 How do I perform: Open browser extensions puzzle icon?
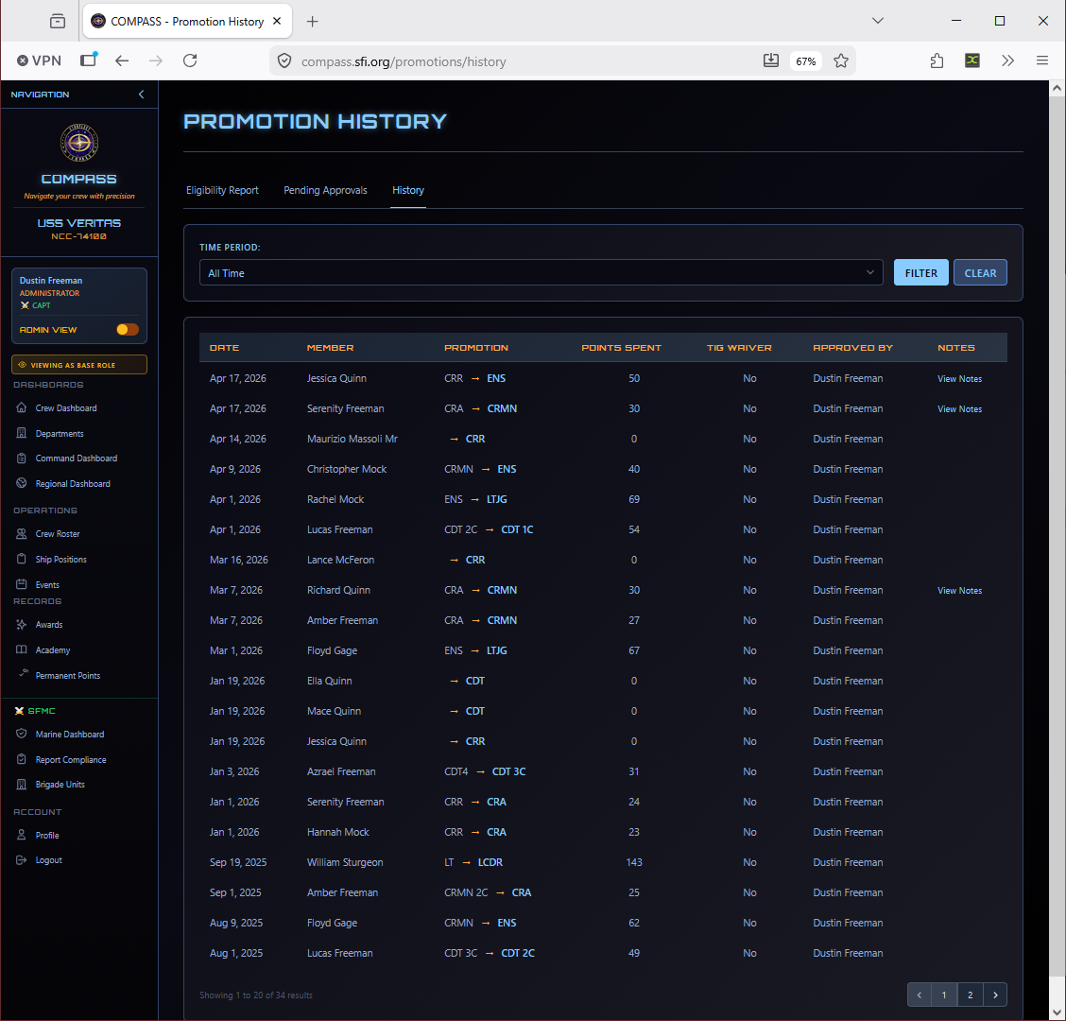(937, 61)
